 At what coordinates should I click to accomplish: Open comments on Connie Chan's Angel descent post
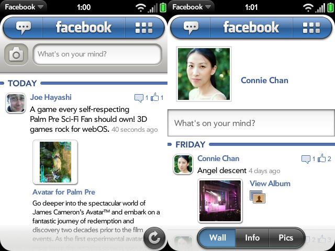pyautogui.click(x=306, y=159)
